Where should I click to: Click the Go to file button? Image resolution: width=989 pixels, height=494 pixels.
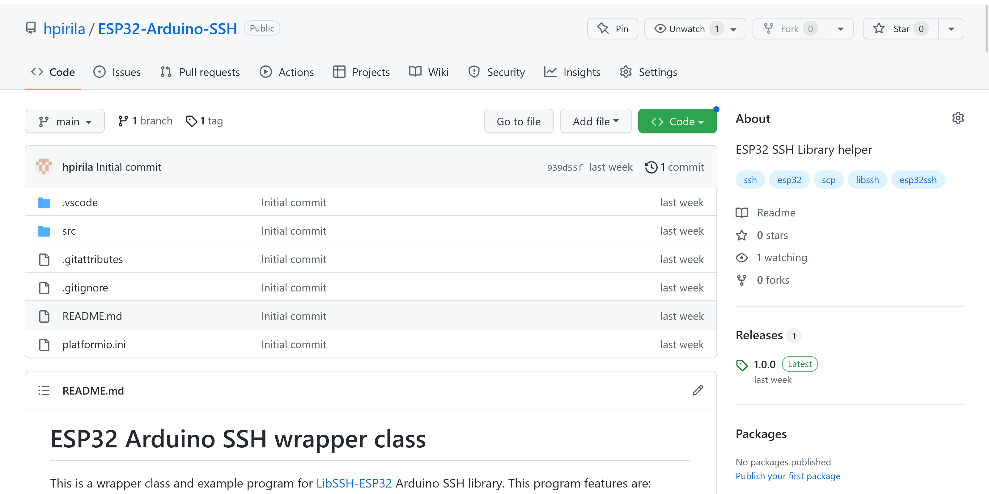(x=518, y=121)
